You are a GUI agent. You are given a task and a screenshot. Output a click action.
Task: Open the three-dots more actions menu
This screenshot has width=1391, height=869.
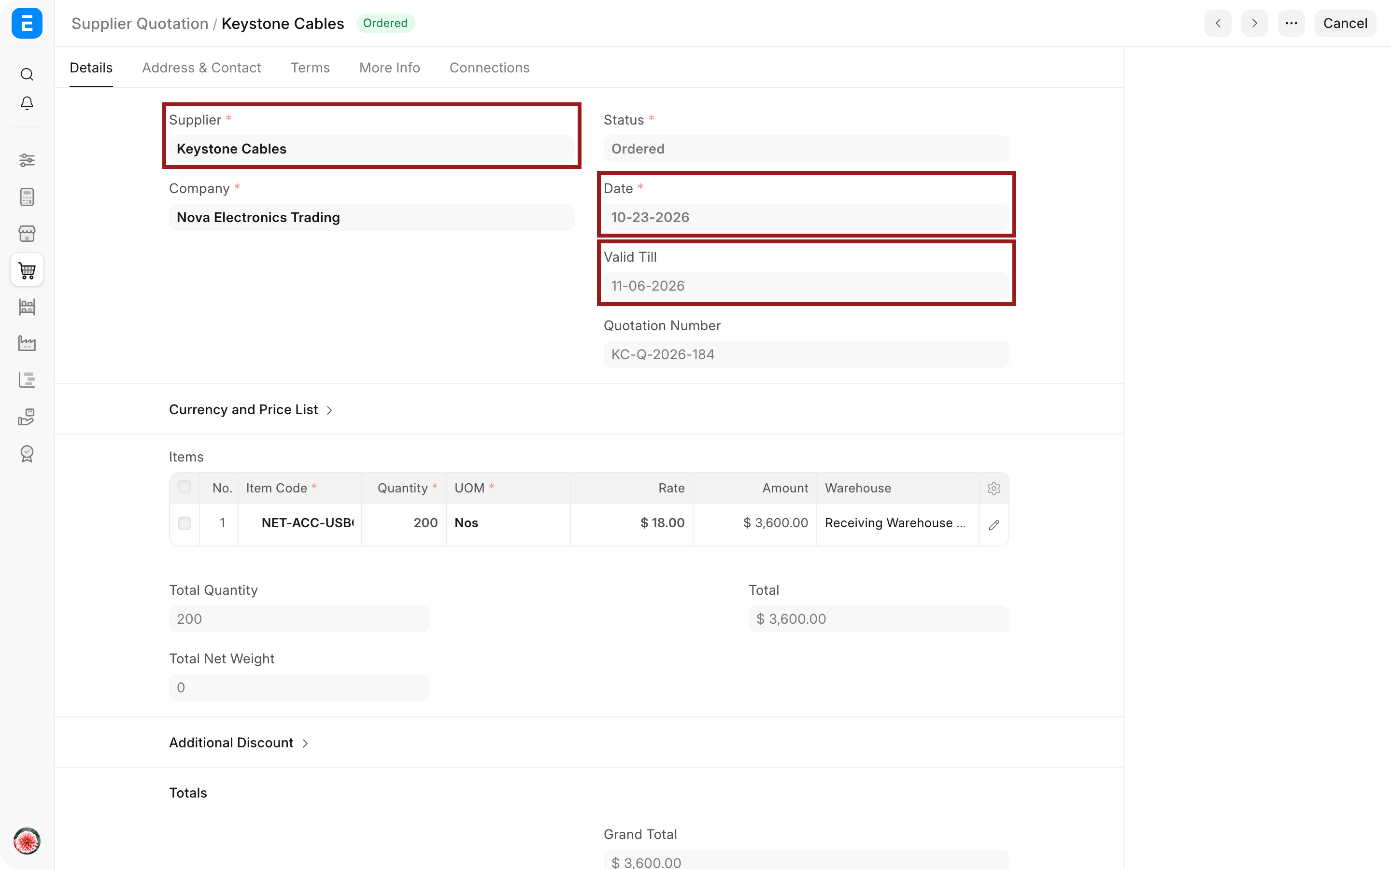pyautogui.click(x=1292, y=23)
